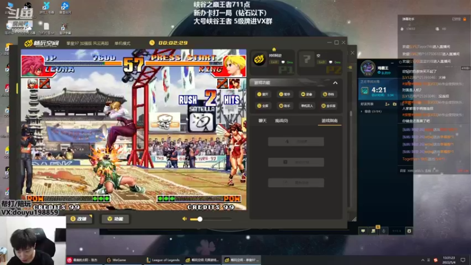This screenshot has width=471, height=265.
Task: Expand the system tray hidden icons arrow
Action: 423,260
